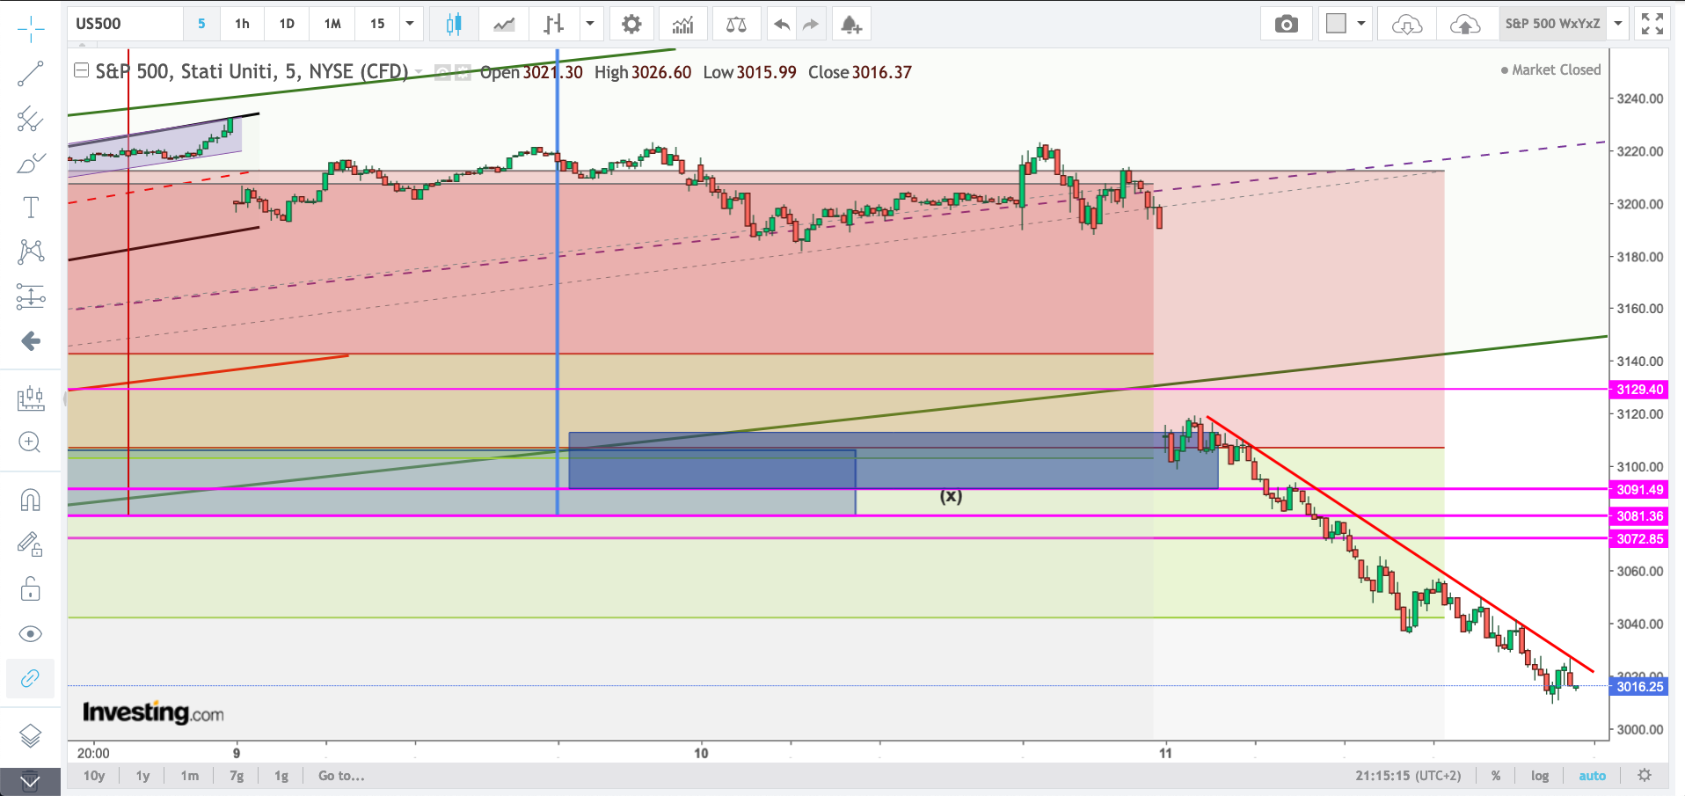The height and width of the screenshot is (796, 1685).
Task: Select the trend line drawing tool
Action: pyautogui.click(x=31, y=74)
